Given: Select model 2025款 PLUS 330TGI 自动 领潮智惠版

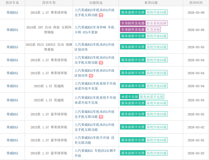Looking at the screenshot, I should (49, 47).
